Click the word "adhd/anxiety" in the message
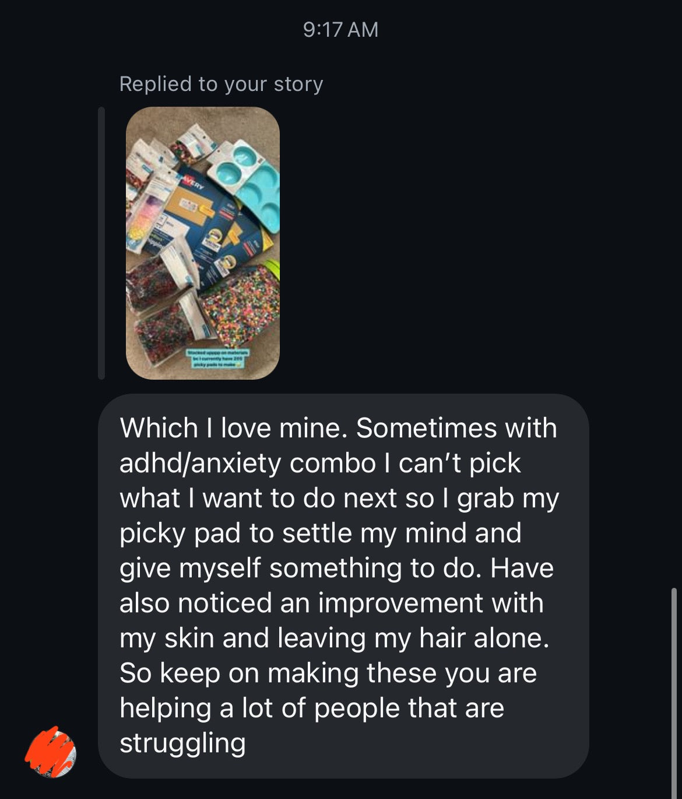Screen dimensions: 682x799 click(x=200, y=464)
